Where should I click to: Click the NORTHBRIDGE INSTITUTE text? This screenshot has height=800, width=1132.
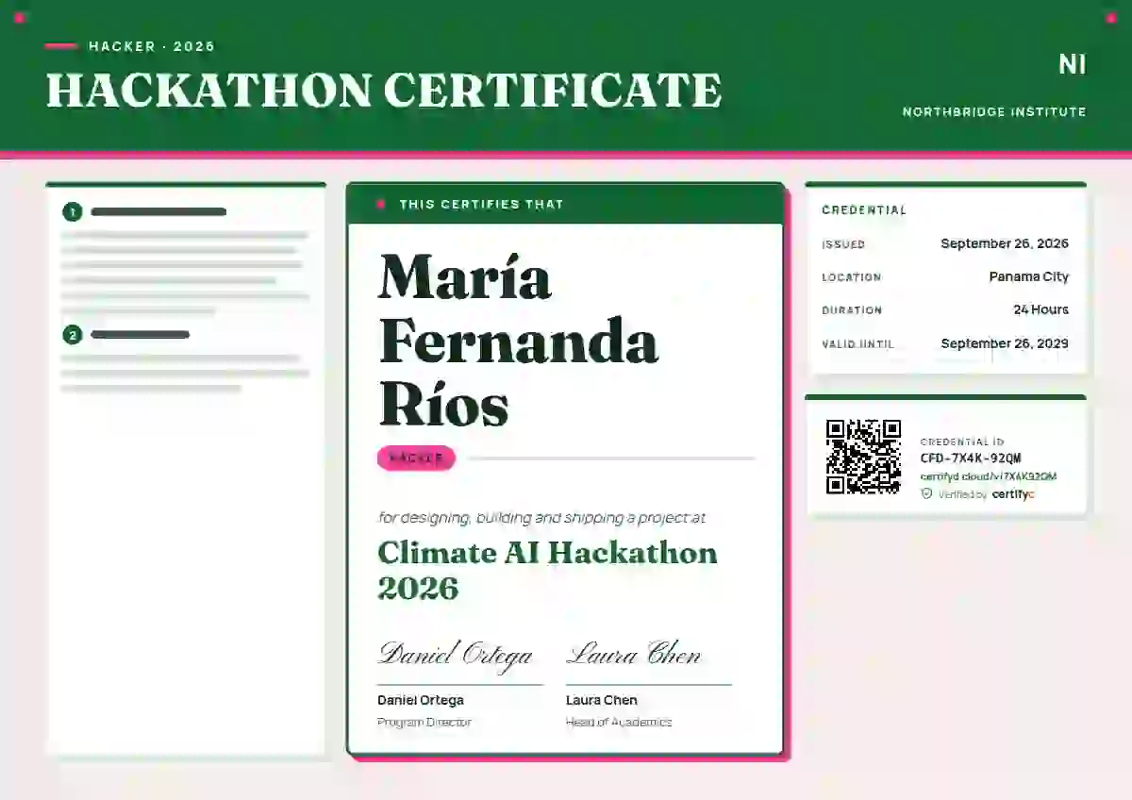(994, 111)
